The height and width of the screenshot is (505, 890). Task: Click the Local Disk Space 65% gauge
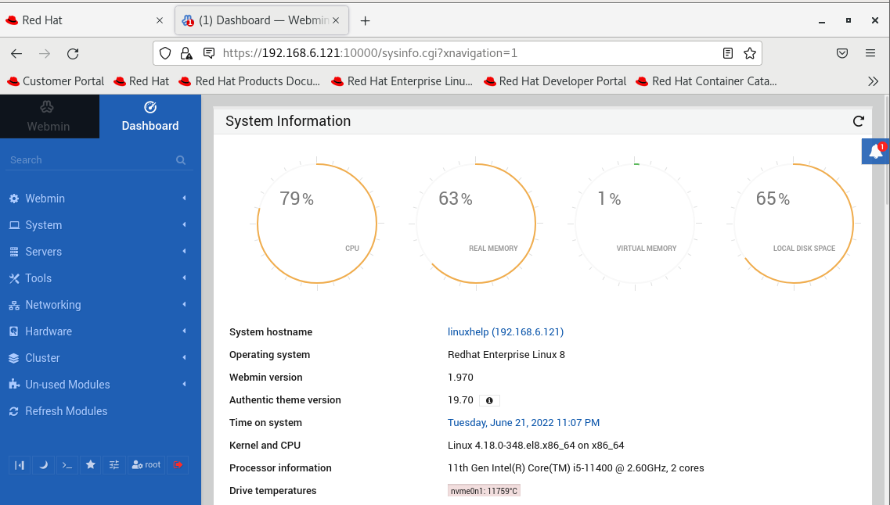click(794, 224)
